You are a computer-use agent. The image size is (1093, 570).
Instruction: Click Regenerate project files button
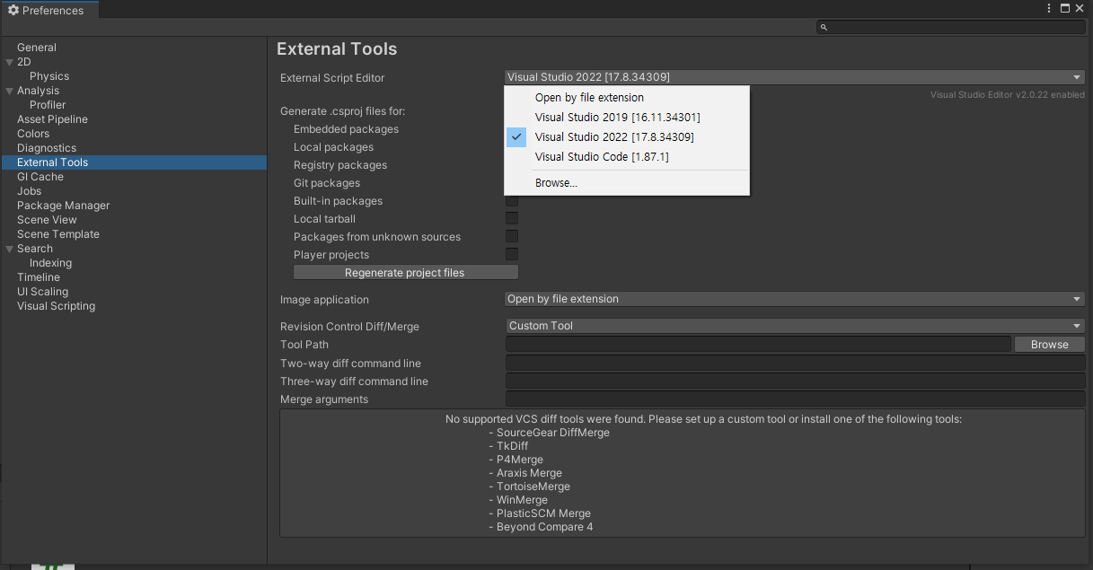coord(405,272)
